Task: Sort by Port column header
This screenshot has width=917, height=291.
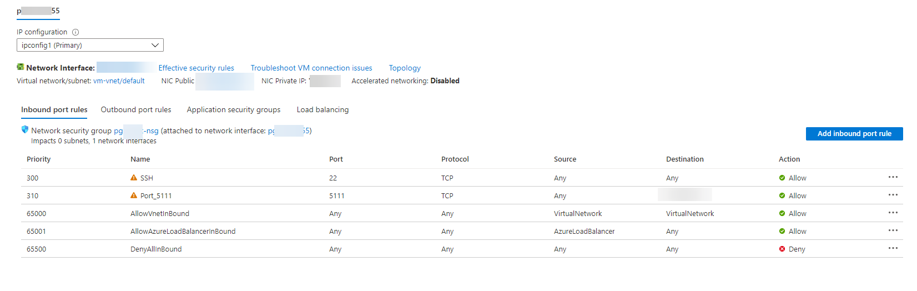Action: [336, 159]
